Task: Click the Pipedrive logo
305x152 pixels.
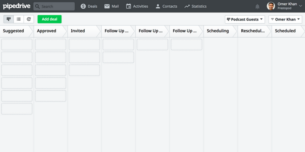Action: (16, 6)
